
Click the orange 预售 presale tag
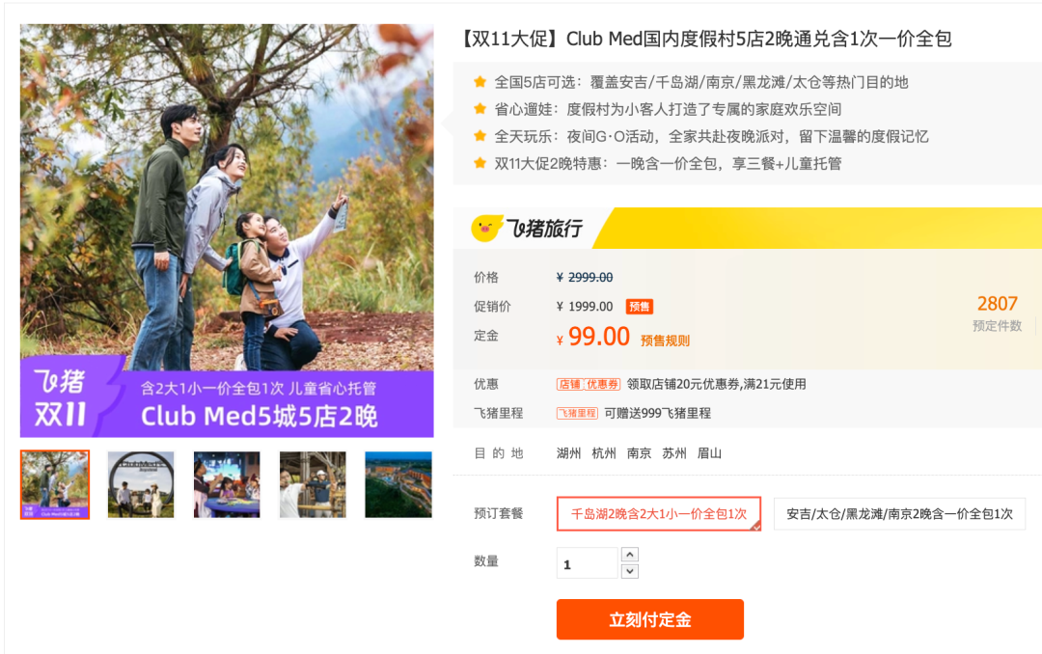tap(640, 307)
